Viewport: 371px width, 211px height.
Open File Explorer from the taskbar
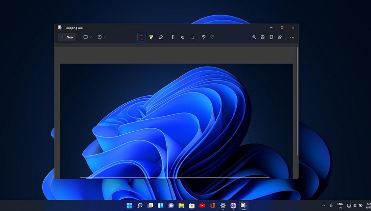click(x=181, y=205)
